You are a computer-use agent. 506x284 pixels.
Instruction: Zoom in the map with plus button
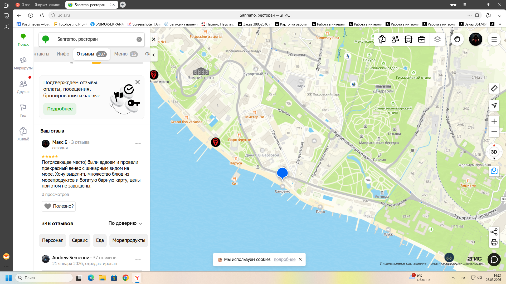(494, 121)
